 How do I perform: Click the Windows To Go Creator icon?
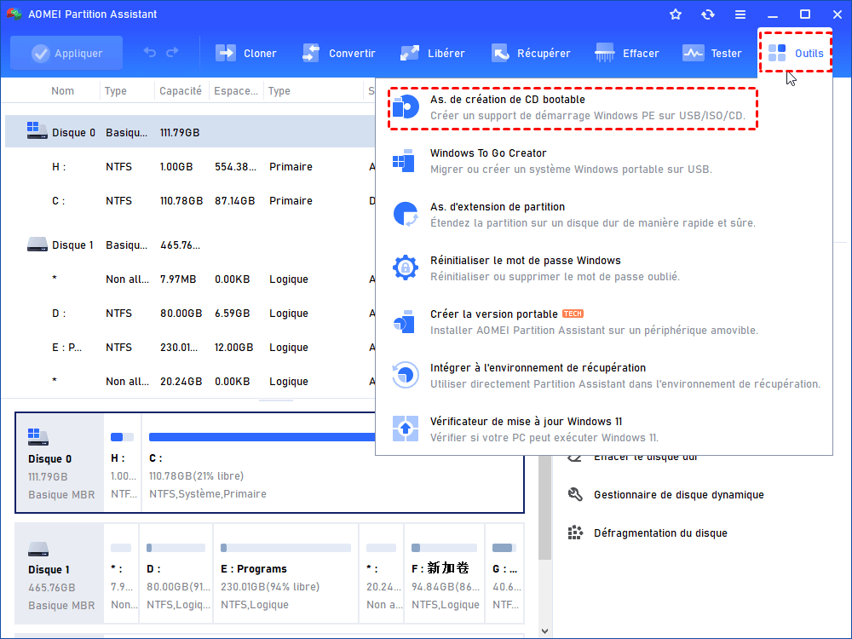click(404, 161)
